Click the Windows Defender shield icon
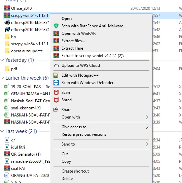Screen dimensions: 182x183 coord(56,83)
